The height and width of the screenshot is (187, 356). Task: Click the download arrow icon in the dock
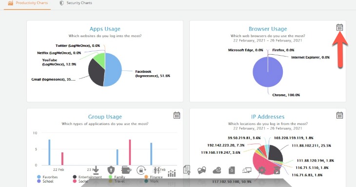pyautogui.click(x=96, y=170)
